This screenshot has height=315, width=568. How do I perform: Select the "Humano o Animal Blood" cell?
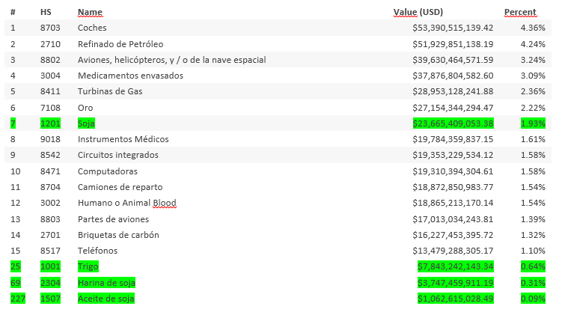[126, 203]
